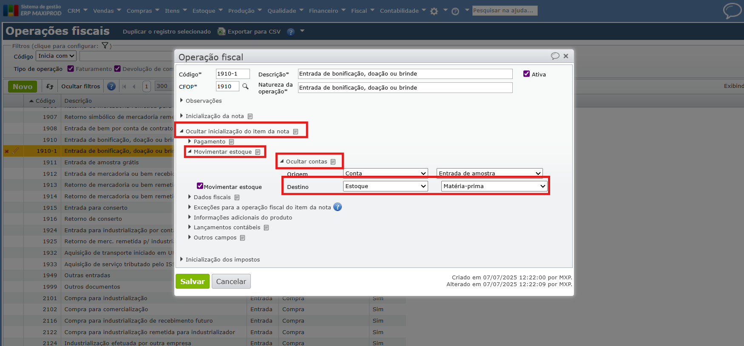Open the Contabilidade menu

[403, 11]
